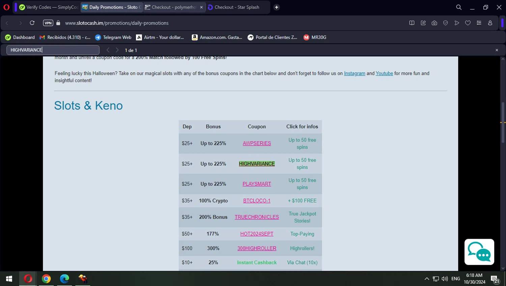Open Microsoft Edge from the taskbar
This screenshot has height=286, width=506.
click(64, 279)
